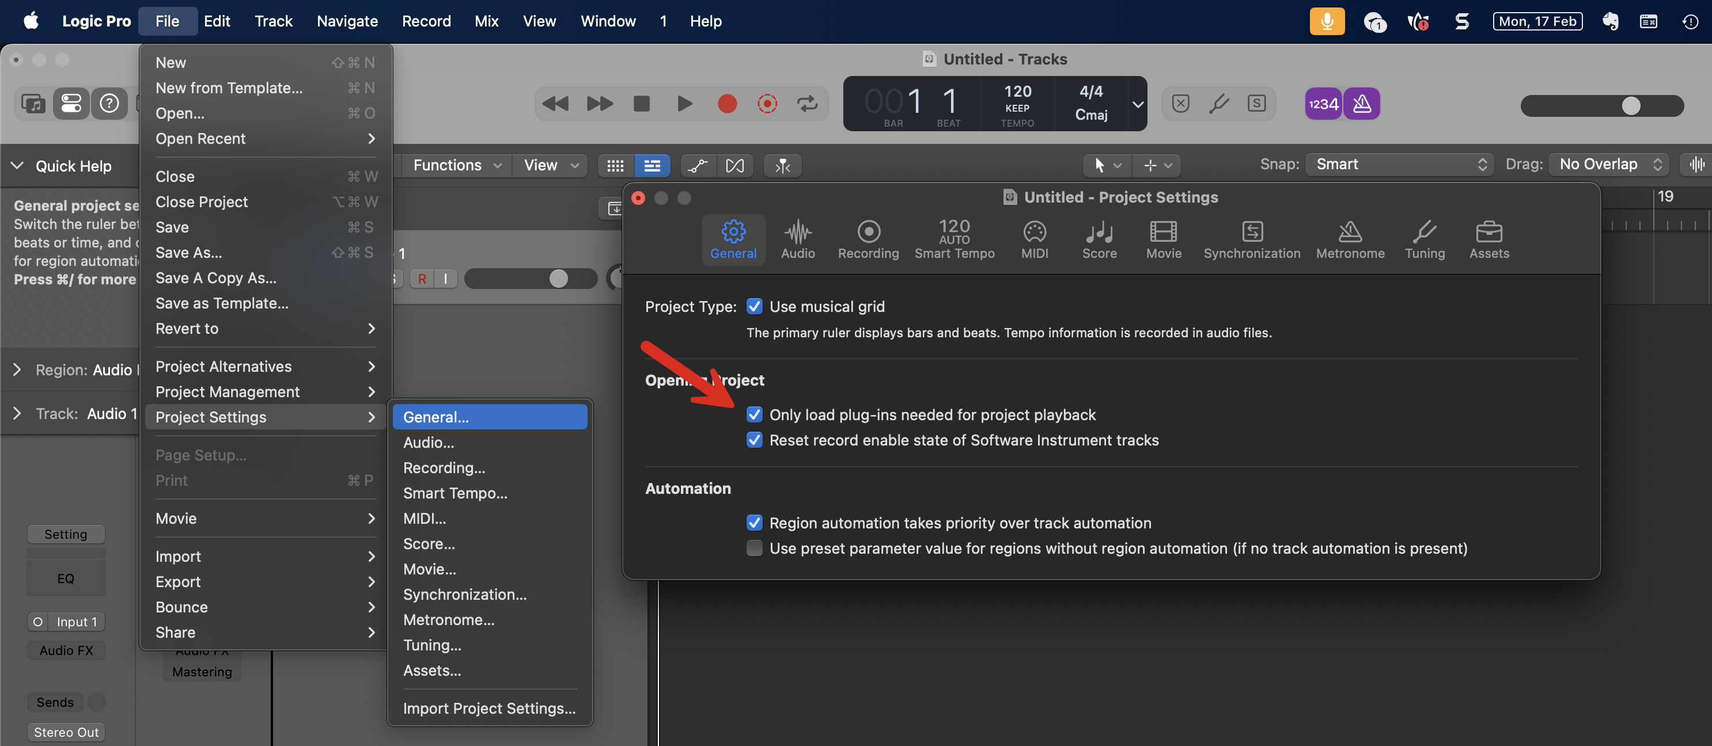Click the master volume slider knob
This screenshot has width=1712, height=746.
pos(1630,105)
